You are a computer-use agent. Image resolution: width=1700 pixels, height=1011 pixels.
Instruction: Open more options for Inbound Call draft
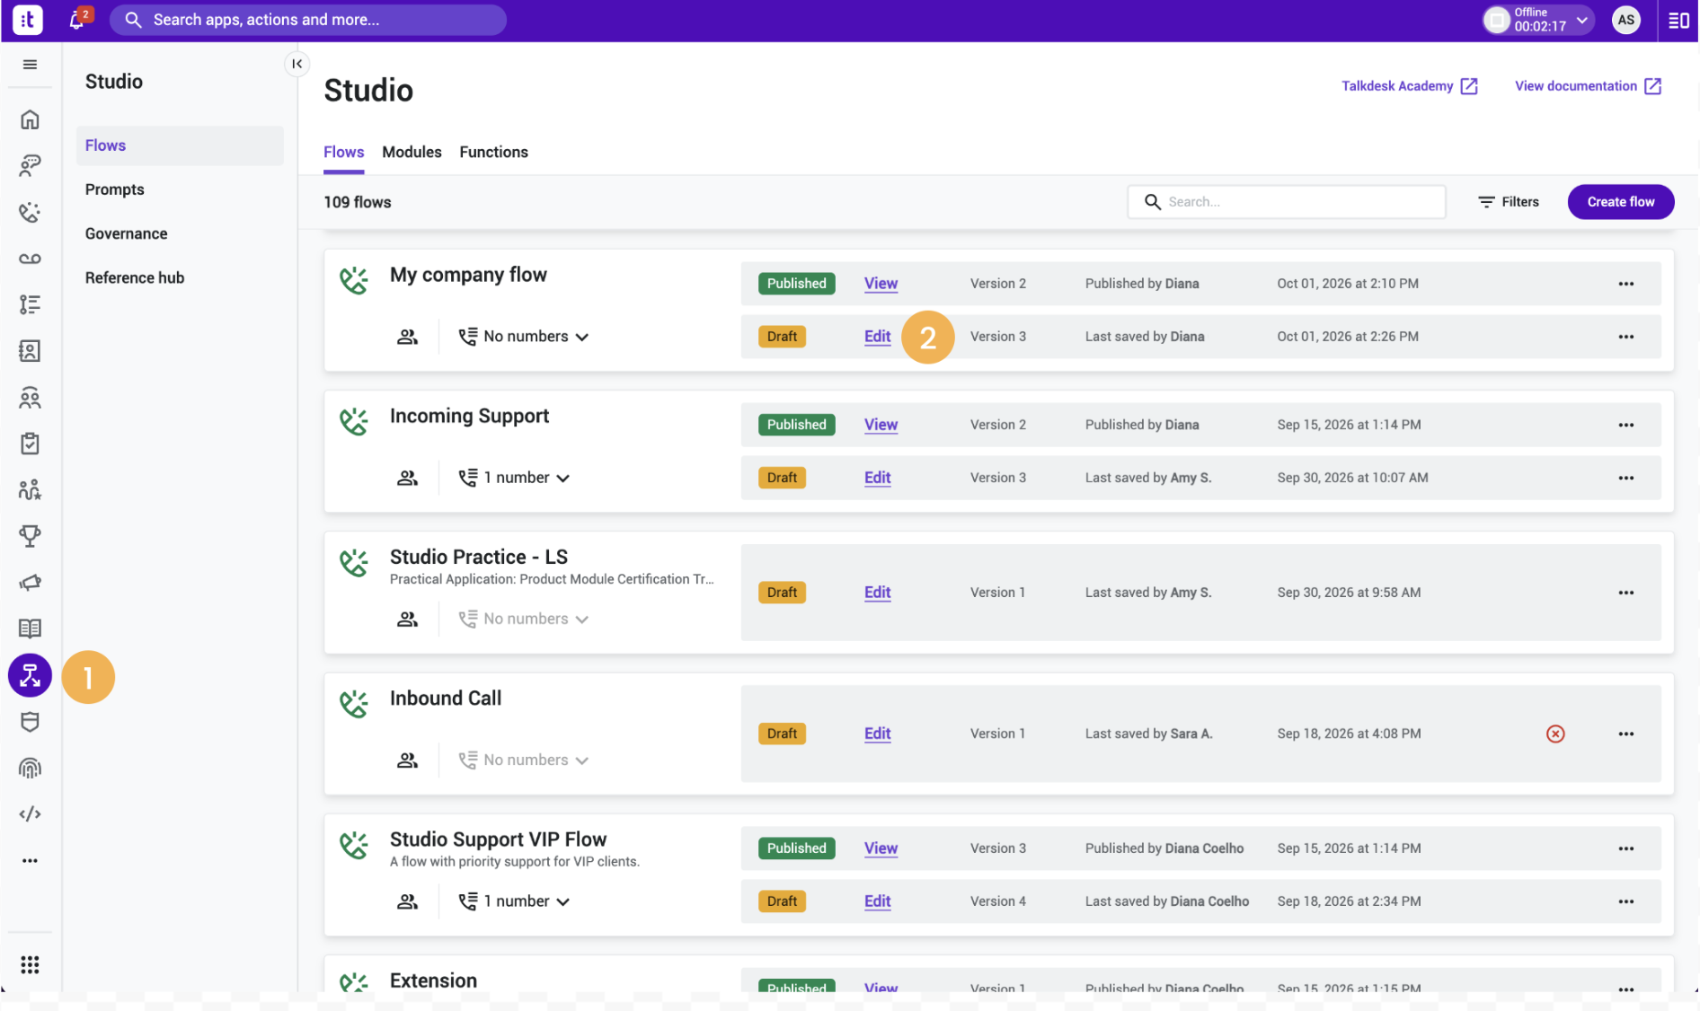[x=1625, y=734]
